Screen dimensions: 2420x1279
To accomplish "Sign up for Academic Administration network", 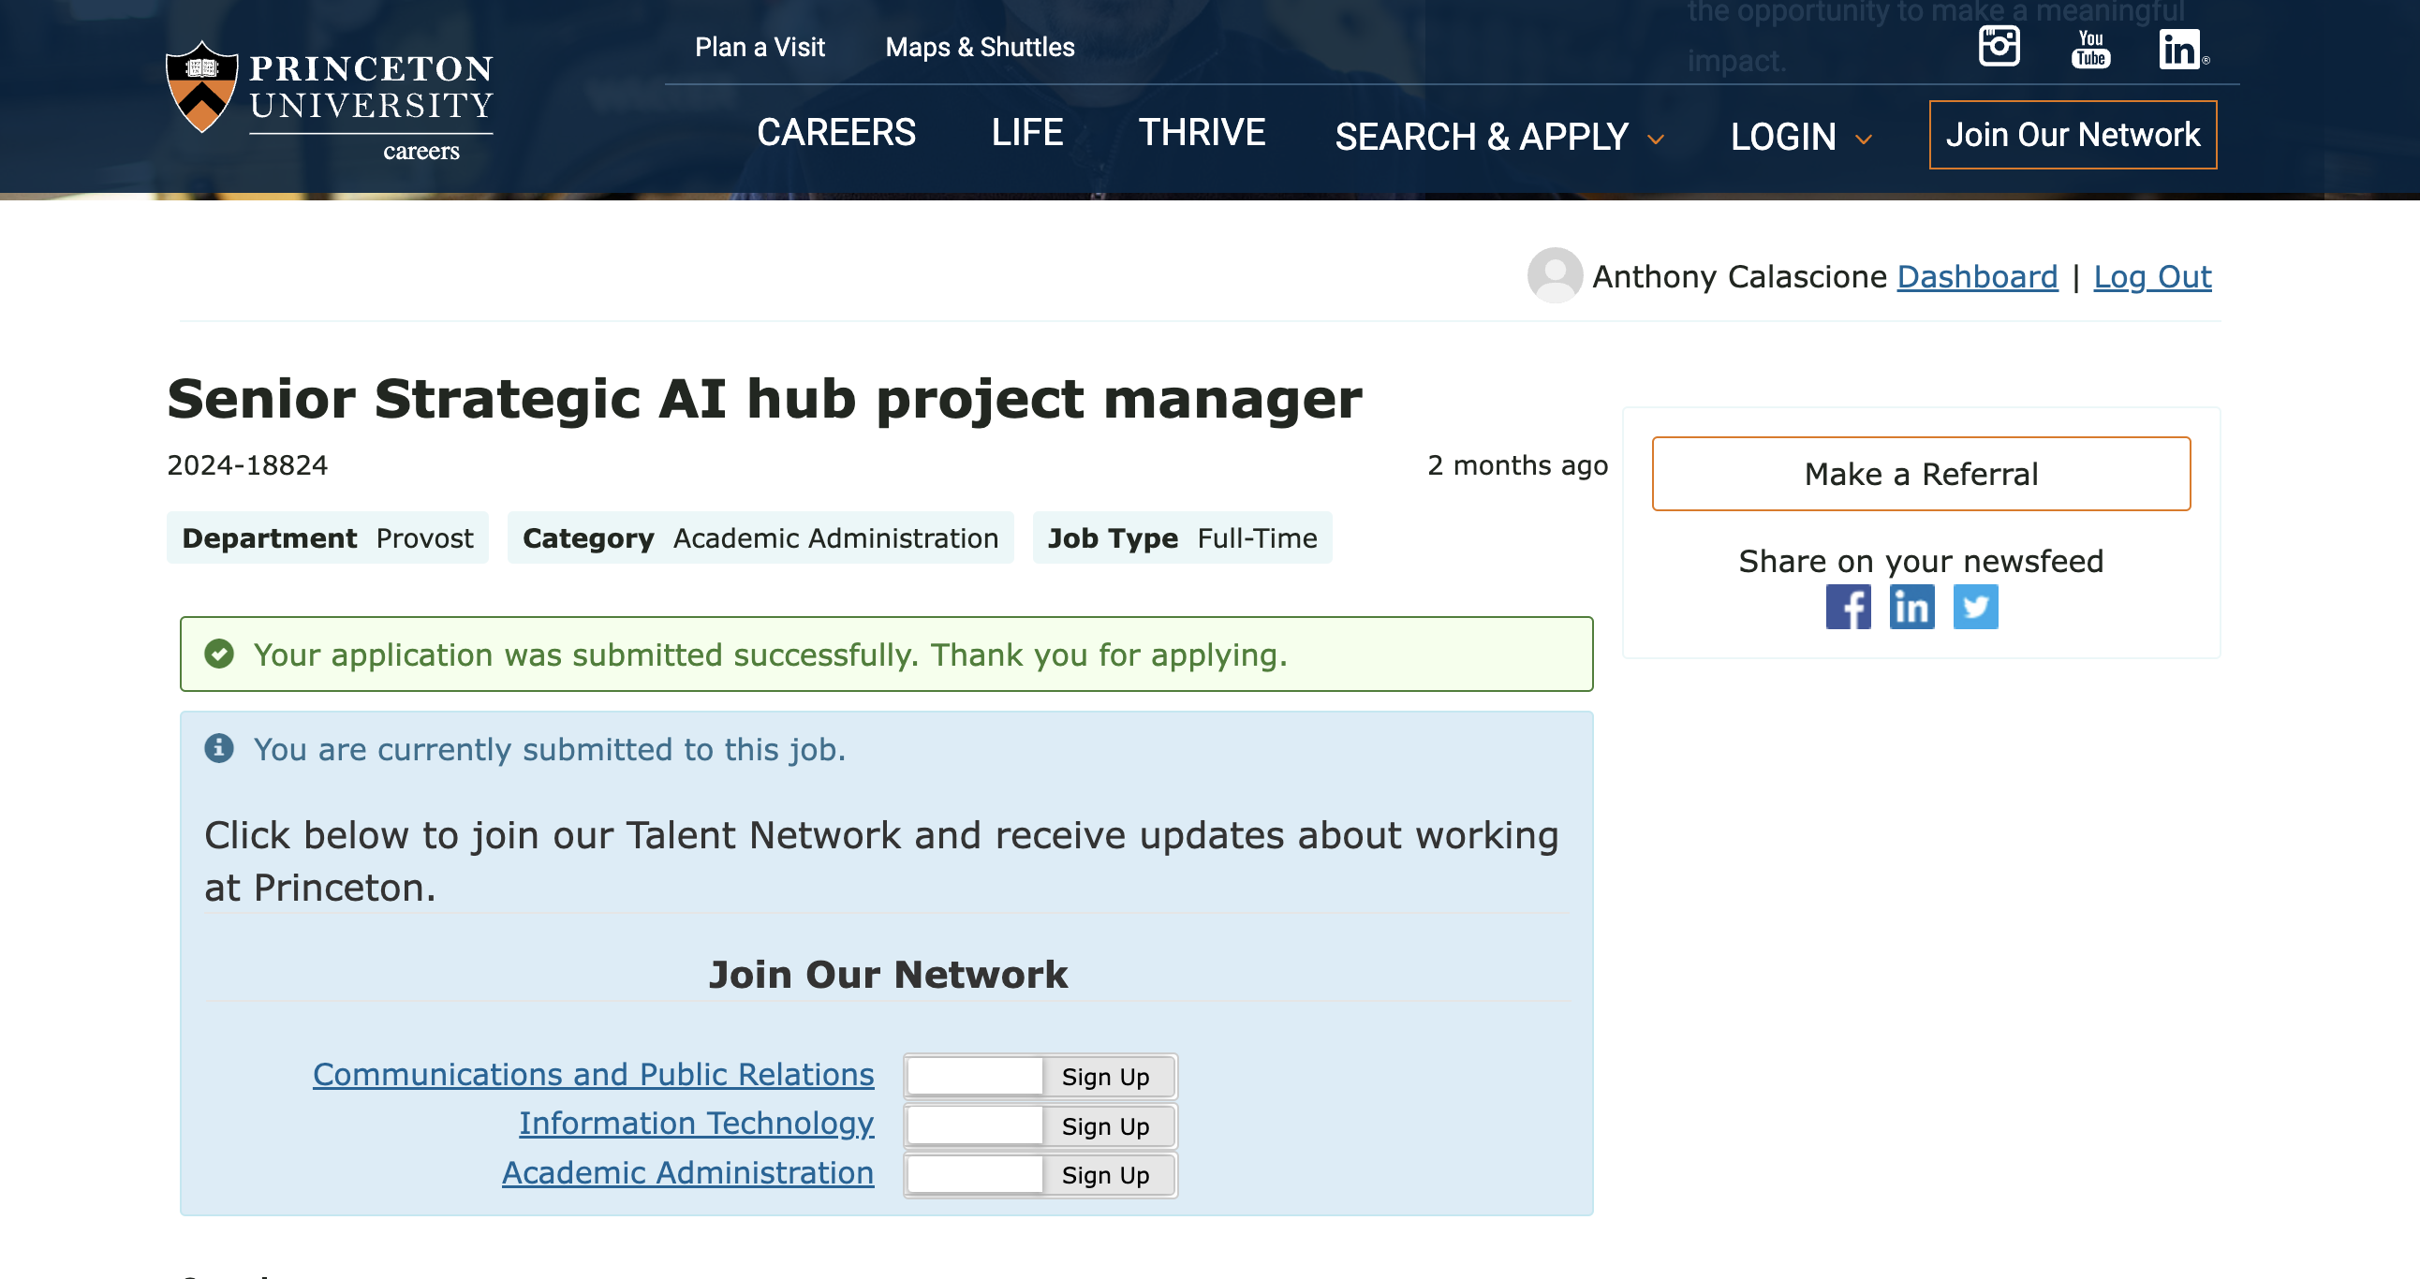I will [1105, 1175].
